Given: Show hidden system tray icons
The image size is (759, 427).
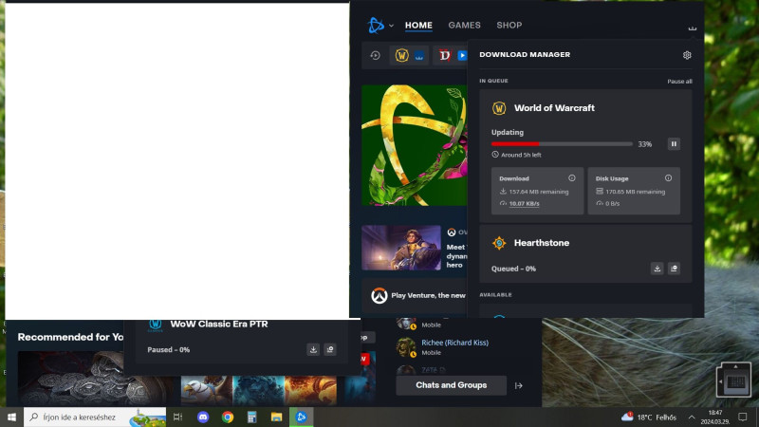Looking at the screenshot, I should [692, 417].
